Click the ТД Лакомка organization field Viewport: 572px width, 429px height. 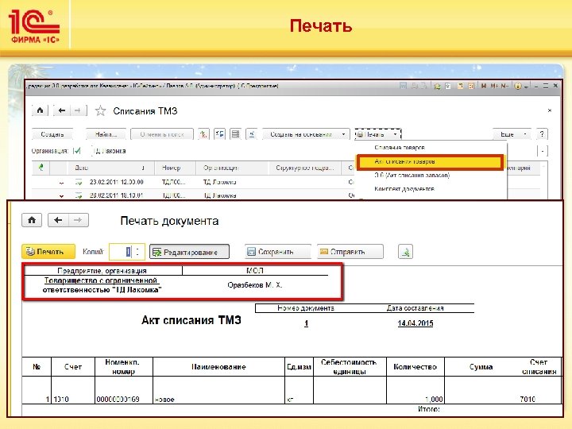pyautogui.click(x=110, y=151)
